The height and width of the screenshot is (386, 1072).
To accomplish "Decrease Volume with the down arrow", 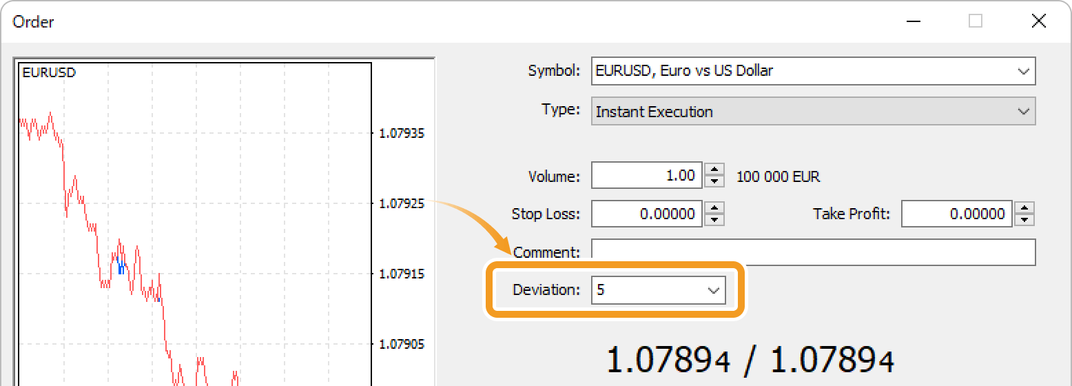I will click(715, 181).
